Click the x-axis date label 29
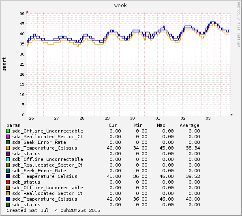 [107, 118]
